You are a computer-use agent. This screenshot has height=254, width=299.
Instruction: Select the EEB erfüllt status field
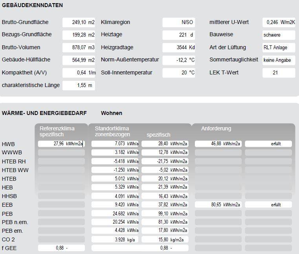[x=268, y=205]
